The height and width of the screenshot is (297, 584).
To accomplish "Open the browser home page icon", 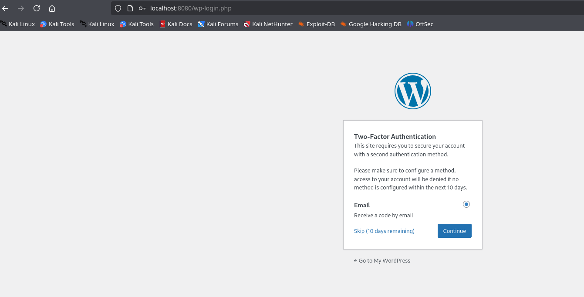I will 52,8.
